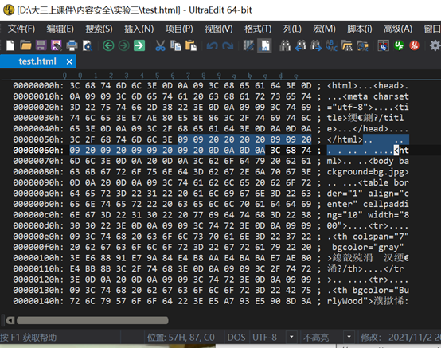Open the 视图(V) menu

[219, 29]
